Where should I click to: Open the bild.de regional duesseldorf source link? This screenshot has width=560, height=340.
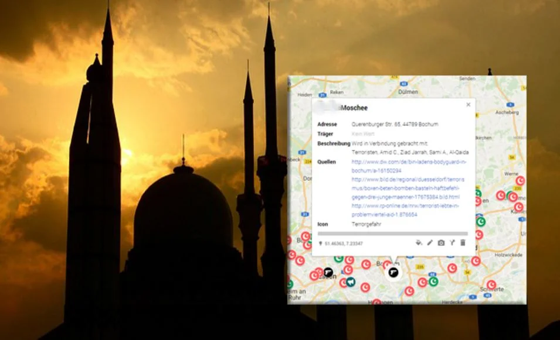(x=408, y=188)
